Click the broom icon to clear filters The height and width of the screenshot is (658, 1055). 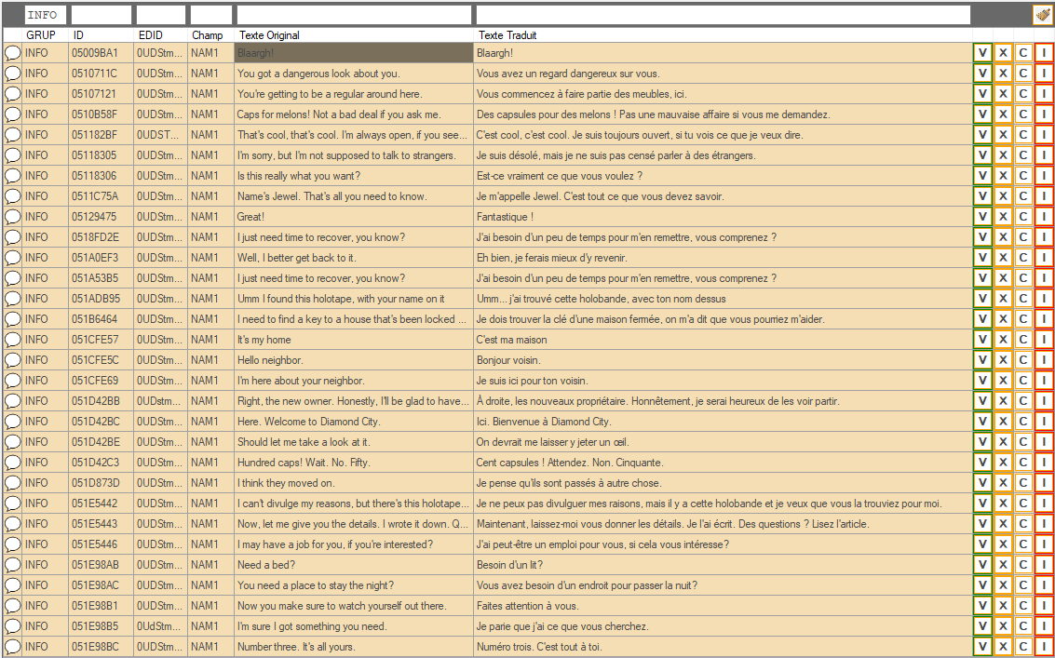1043,15
